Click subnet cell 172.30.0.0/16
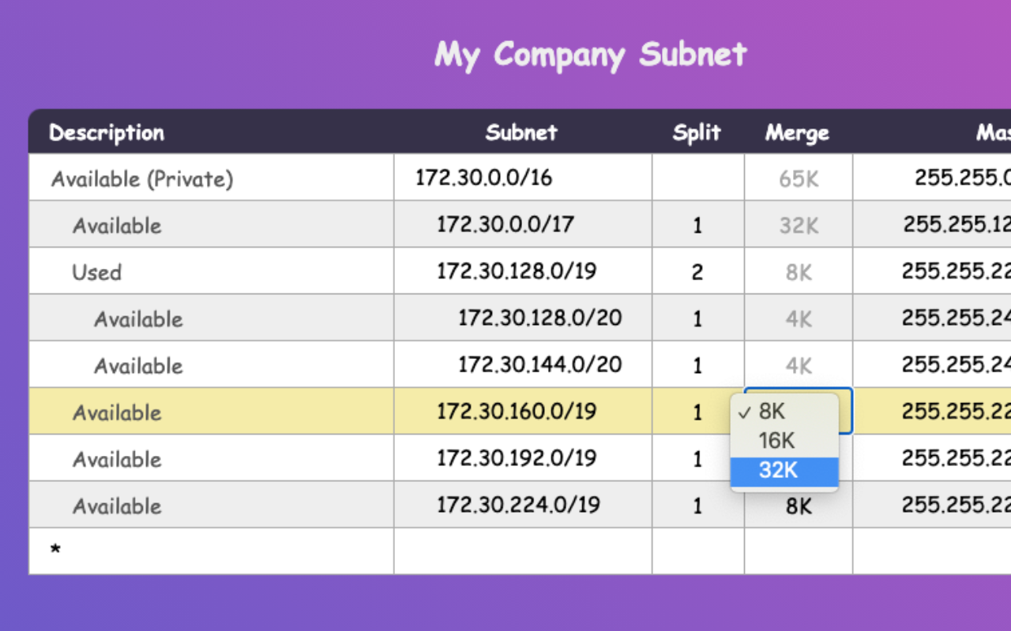The width and height of the screenshot is (1011, 631). tap(523, 177)
